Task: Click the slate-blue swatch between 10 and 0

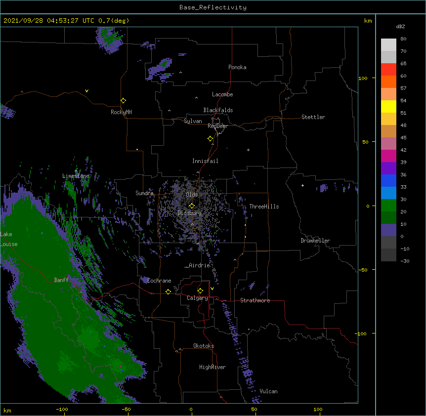Action: (388, 230)
